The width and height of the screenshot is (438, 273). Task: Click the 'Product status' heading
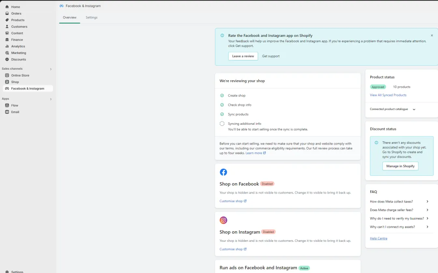tap(382, 77)
